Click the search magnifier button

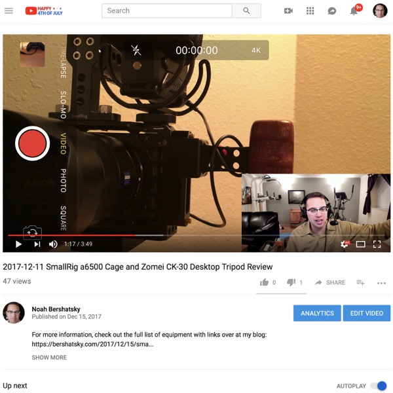click(x=246, y=10)
